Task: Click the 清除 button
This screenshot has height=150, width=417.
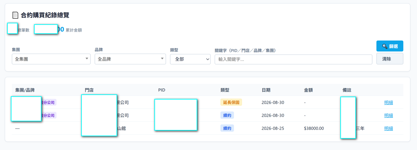Action: pos(390,59)
